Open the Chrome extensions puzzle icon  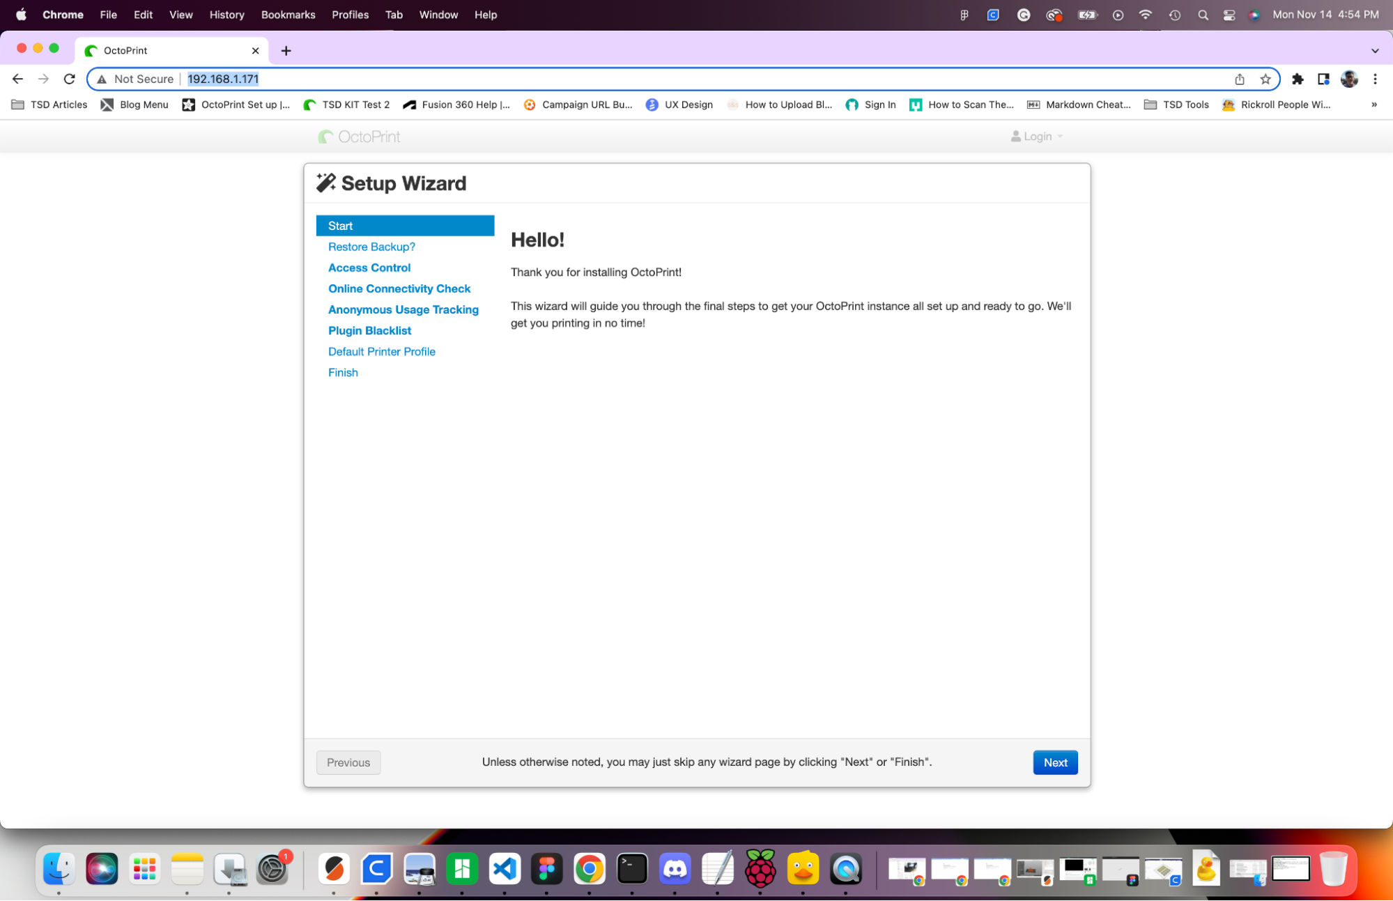1298,79
